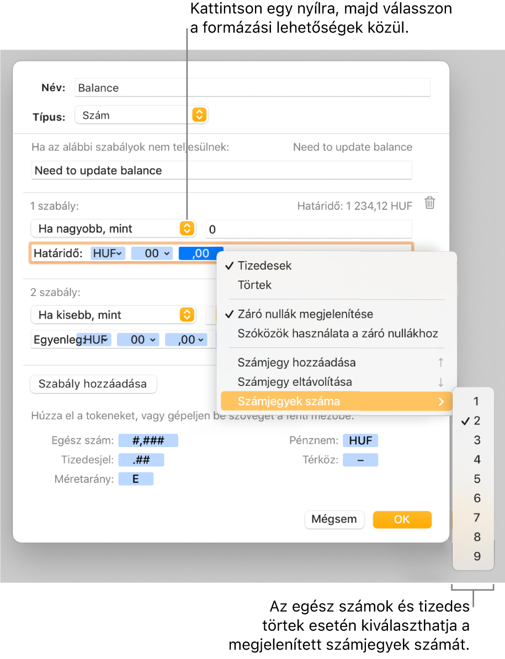Choose Törtek in the format menu
This screenshot has width=505, height=659.
[x=337, y=285]
